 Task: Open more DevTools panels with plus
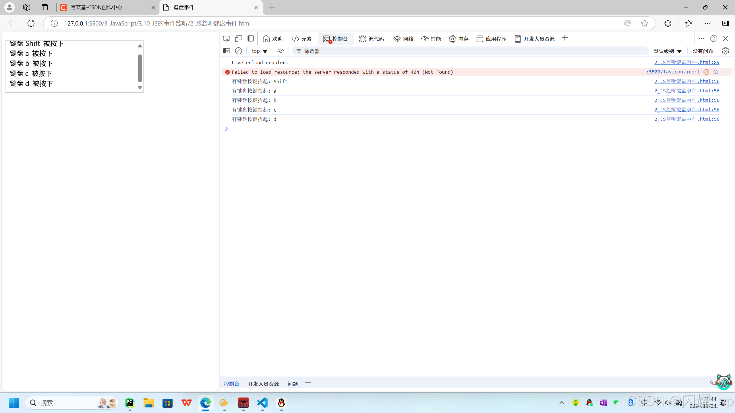tap(564, 38)
